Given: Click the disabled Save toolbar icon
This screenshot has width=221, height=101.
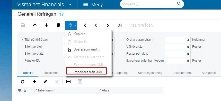Looking at the screenshot, I should (23, 25).
